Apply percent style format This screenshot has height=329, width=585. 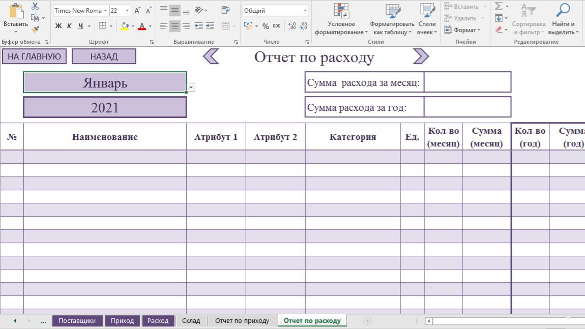(265, 26)
